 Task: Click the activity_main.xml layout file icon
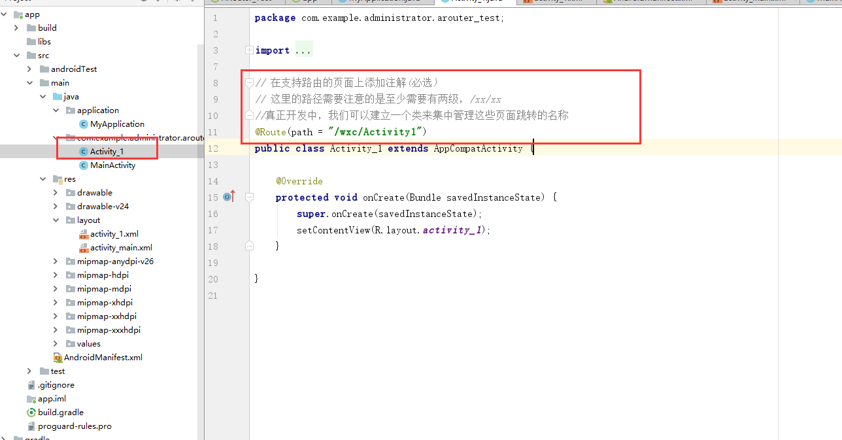click(x=83, y=248)
